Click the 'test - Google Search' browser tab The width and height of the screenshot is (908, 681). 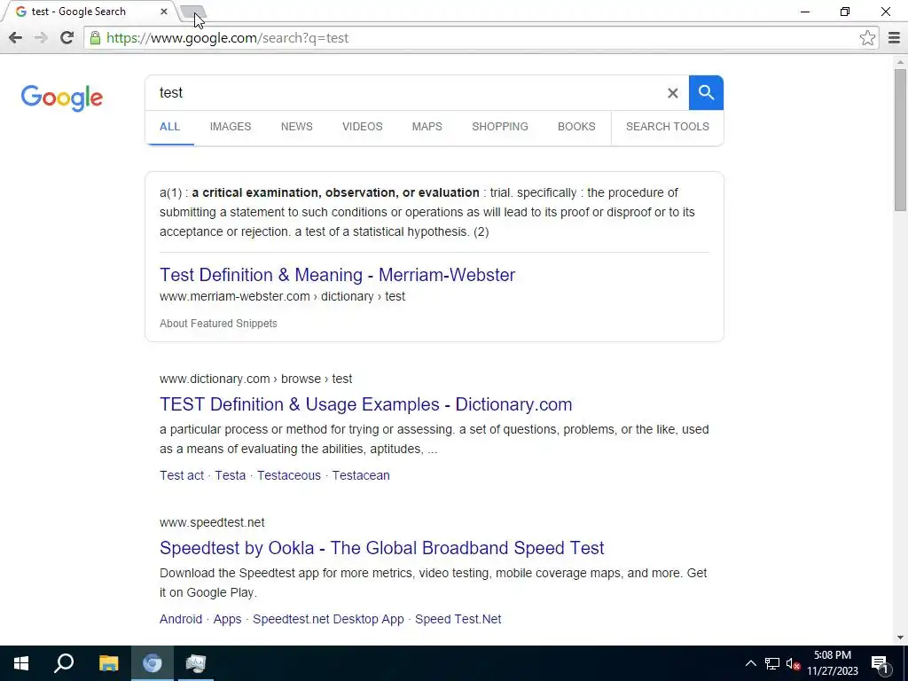click(x=87, y=12)
